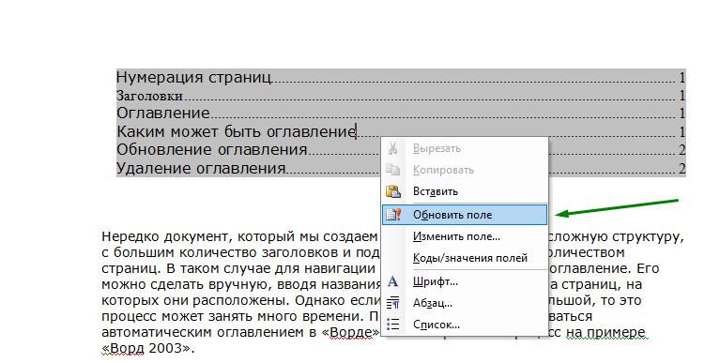Screen dimensions: 720x363
Task: Follow the Обновление оглавления contents link
Action: 212,149
